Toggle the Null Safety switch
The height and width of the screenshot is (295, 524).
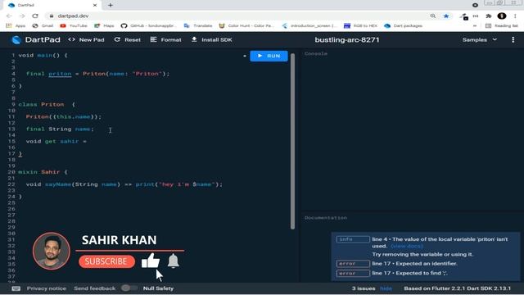coord(129,288)
